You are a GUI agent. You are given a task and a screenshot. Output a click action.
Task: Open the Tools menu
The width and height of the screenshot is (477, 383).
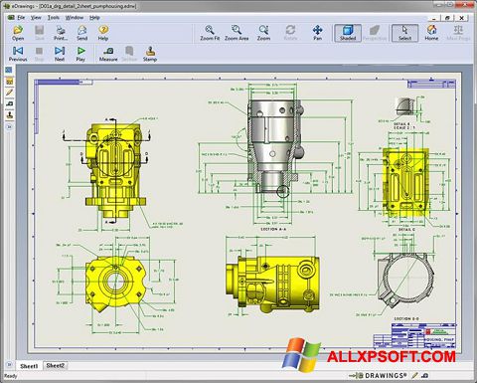(54, 18)
